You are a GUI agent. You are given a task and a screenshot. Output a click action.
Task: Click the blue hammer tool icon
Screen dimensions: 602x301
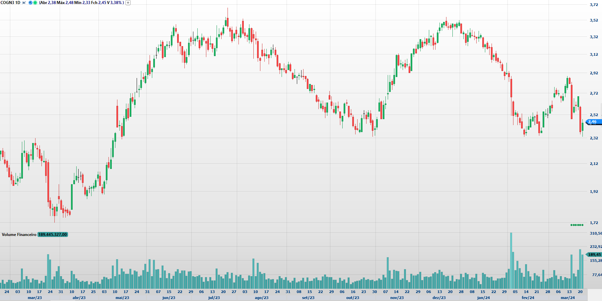(31, 3)
